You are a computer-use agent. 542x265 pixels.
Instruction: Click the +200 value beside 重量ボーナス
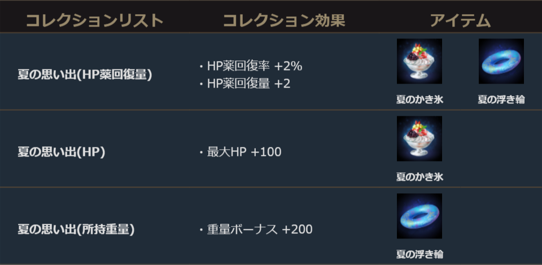(297, 229)
